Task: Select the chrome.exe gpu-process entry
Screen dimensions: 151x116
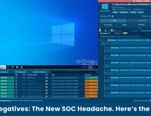Action: [128, 57]
